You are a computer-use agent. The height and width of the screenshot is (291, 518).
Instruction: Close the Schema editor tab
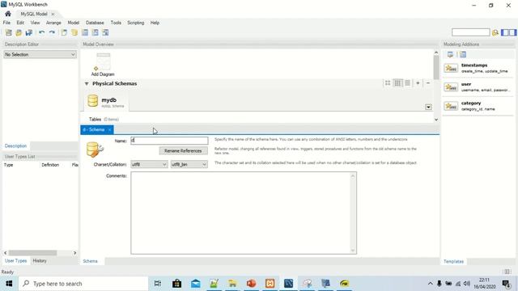[110, 129]
